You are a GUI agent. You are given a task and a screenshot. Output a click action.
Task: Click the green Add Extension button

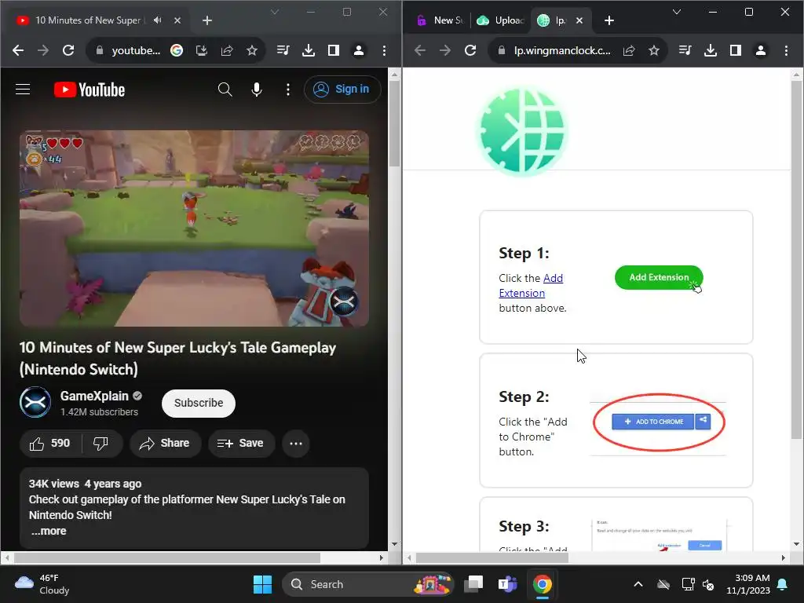659,277
